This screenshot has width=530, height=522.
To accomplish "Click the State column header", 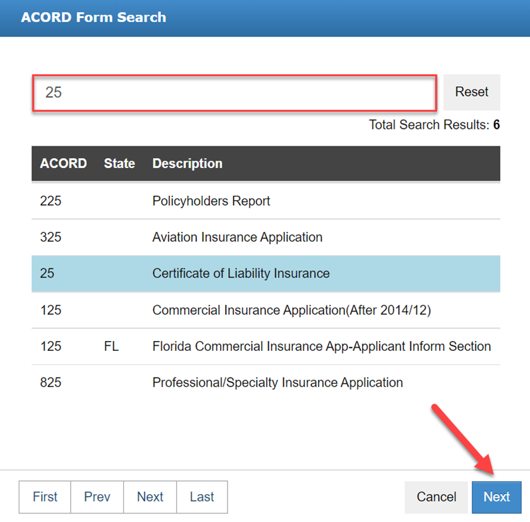I will pos(119,164).
